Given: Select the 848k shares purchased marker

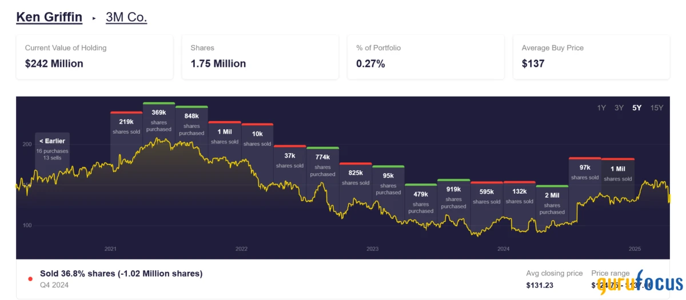Looking at the screenshot, I should 192,122.
